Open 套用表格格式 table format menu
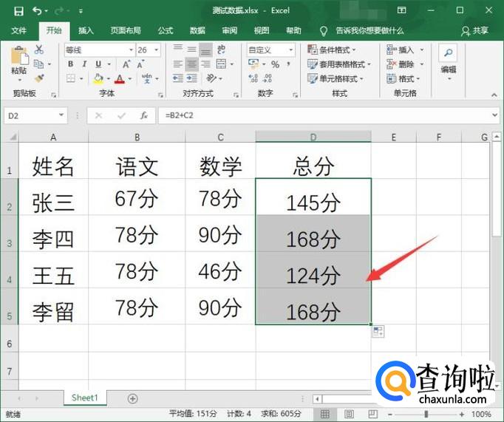504x422 pixels. point(339,64)
